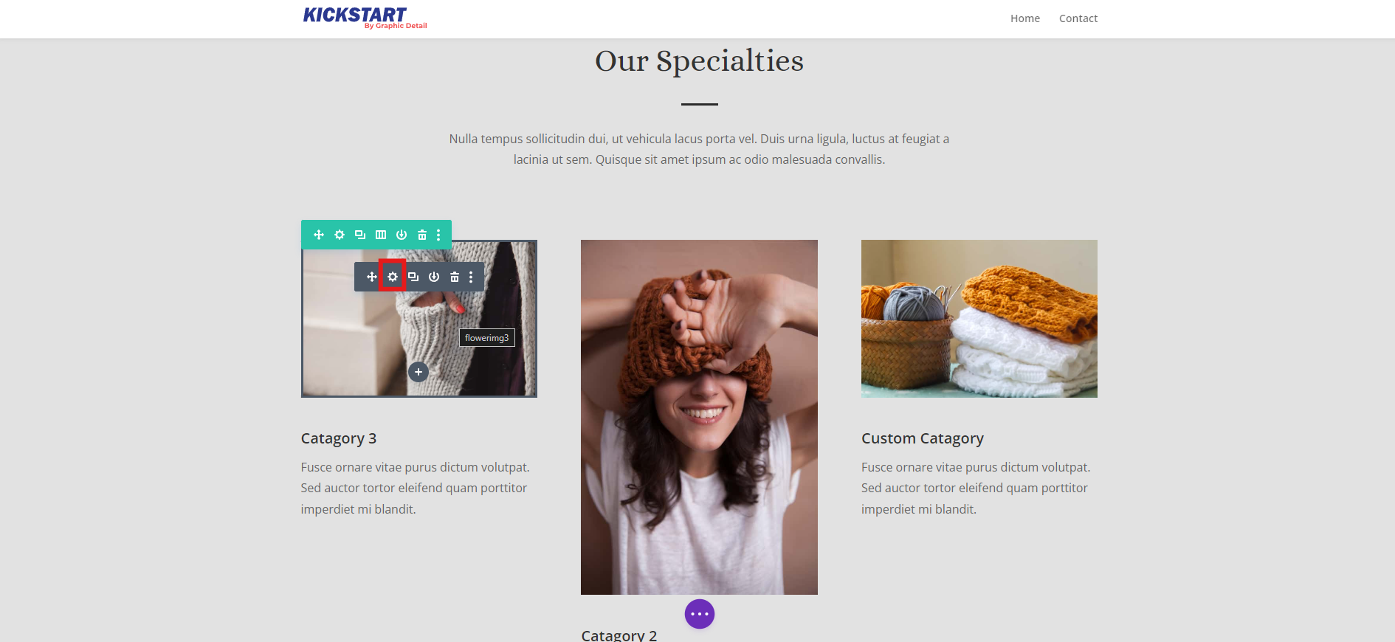Delete the row with the green trash icon
Image resolution: width=1395 pixels, height=642 pixels.
pyautogui.click(x=422, y=235)
